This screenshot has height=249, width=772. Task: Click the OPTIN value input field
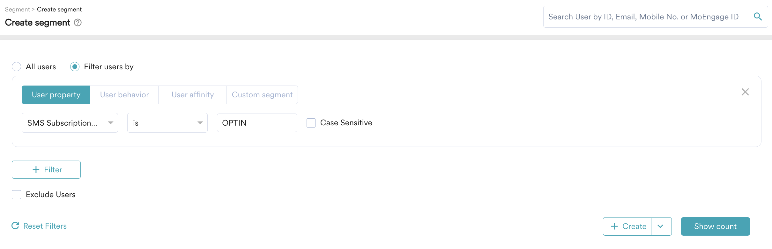coord(257,123)
